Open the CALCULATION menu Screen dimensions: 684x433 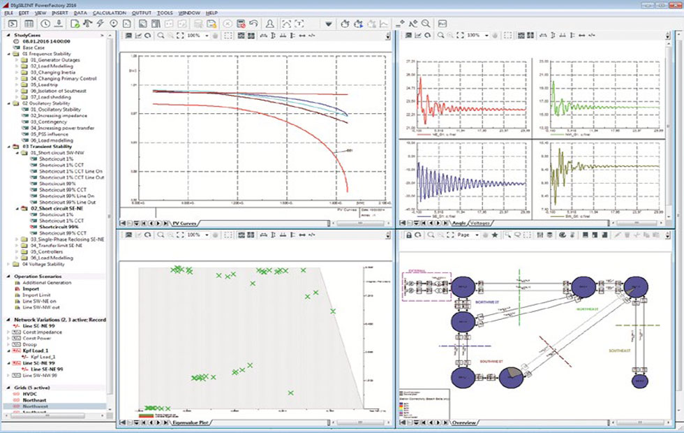(x=110, y=13)
